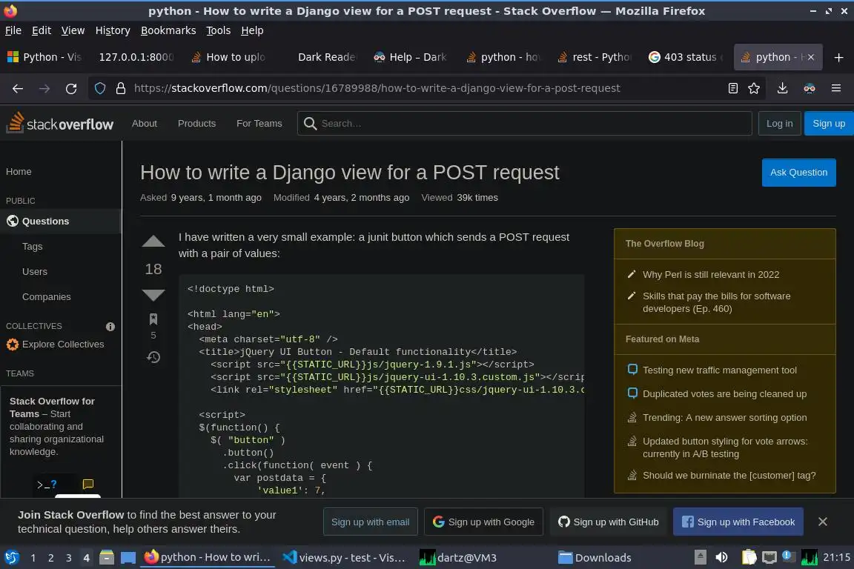Sign up with email
Image resolution: width=854 pixels, height=569 pixels.
(371, 522)
